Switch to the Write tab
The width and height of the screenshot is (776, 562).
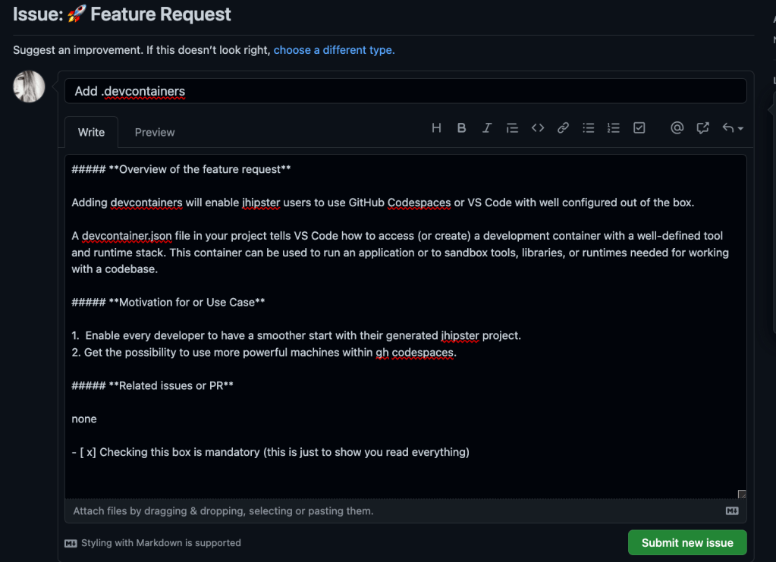(91, 132)
